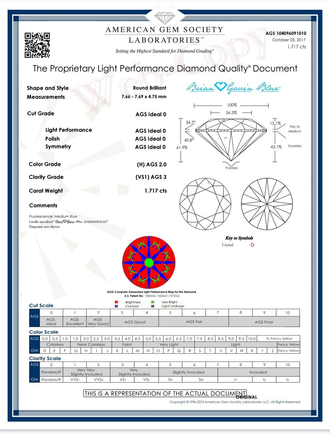Click the Fancy Yellow cell in GIA row
Viewport: 330px width, 434px height.
288,351
